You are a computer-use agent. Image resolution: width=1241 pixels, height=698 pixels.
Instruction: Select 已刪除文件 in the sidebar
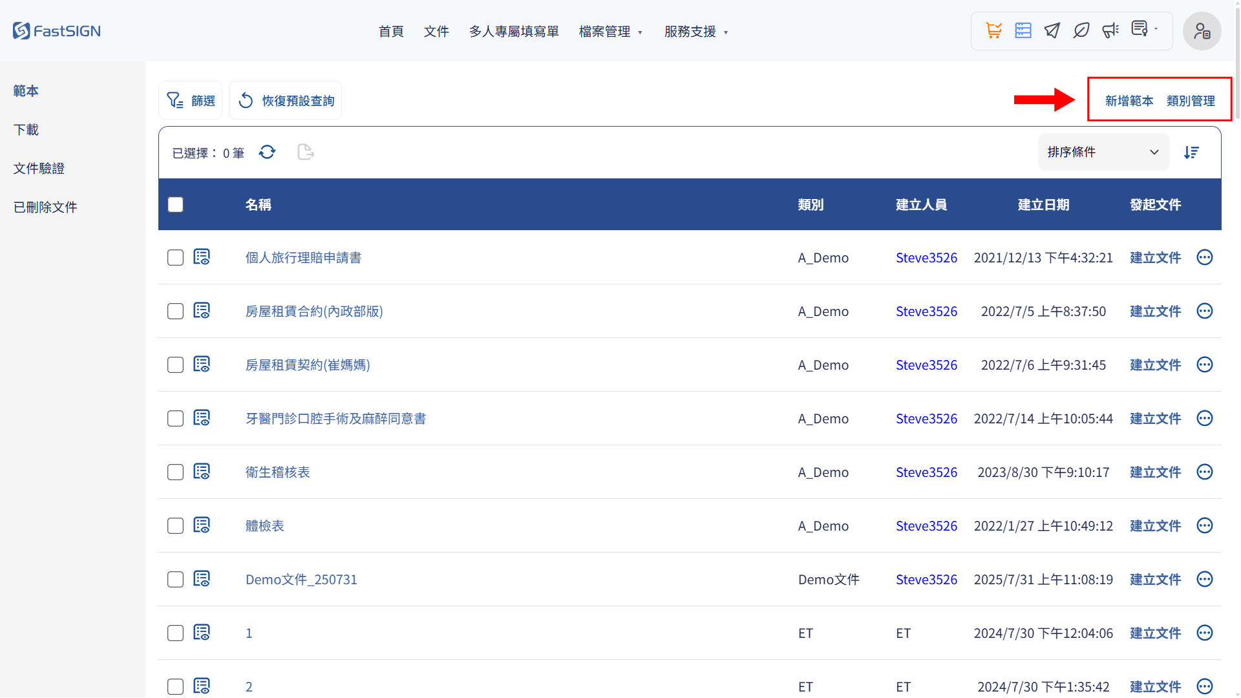click(x=45, y=207)
